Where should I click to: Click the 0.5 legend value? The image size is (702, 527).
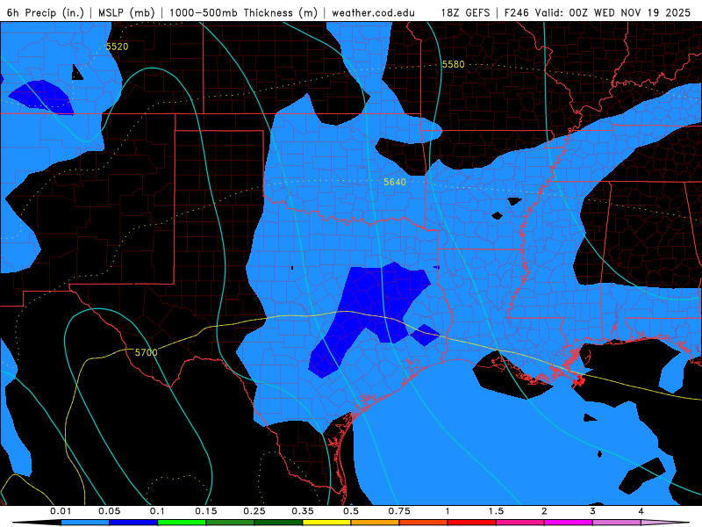click(x=351, y=511)
